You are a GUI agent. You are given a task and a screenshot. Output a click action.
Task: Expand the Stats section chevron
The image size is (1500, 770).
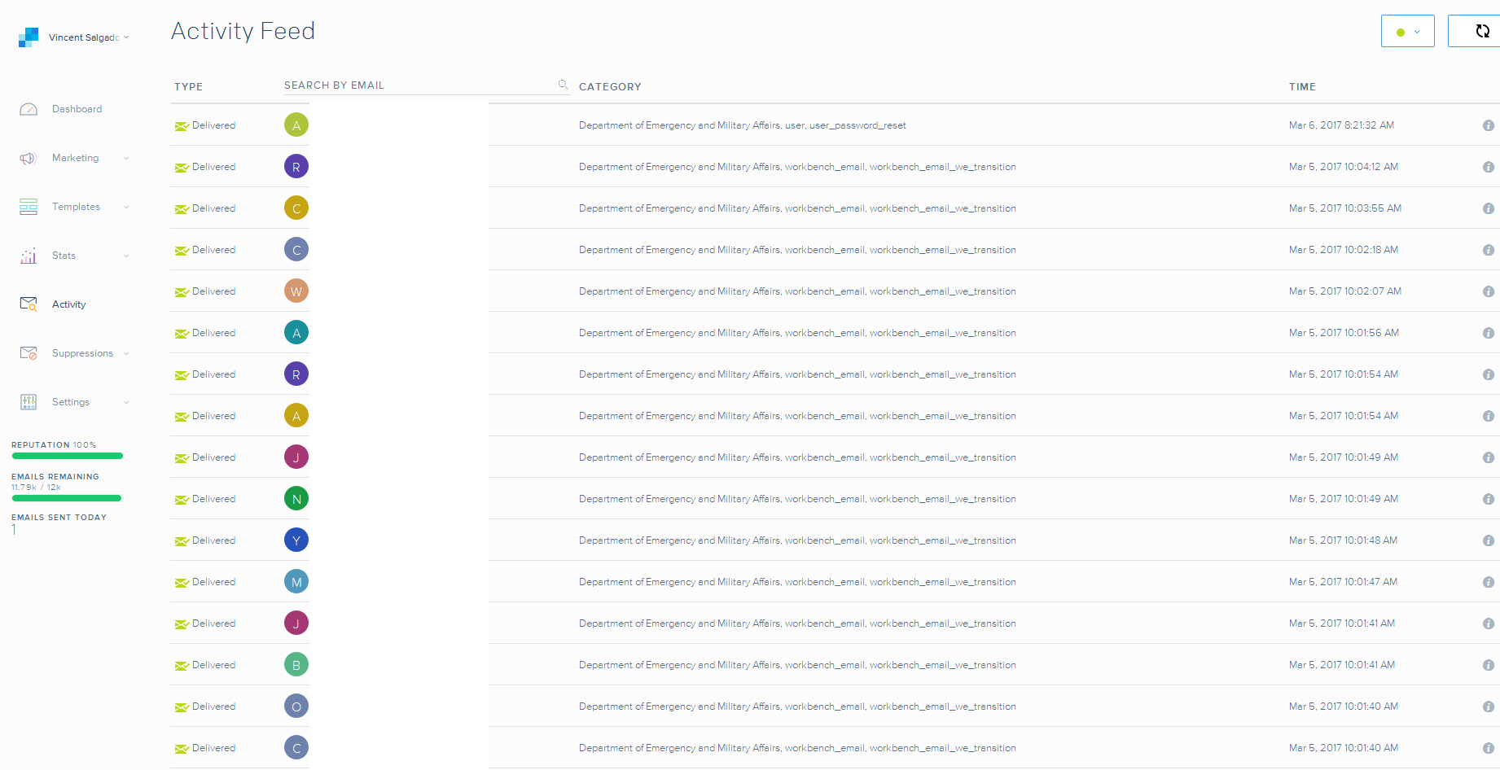pyautogui.click(x=126, y=256)
